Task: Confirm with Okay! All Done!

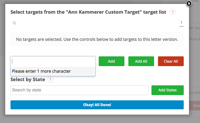Action: (97, 105)
